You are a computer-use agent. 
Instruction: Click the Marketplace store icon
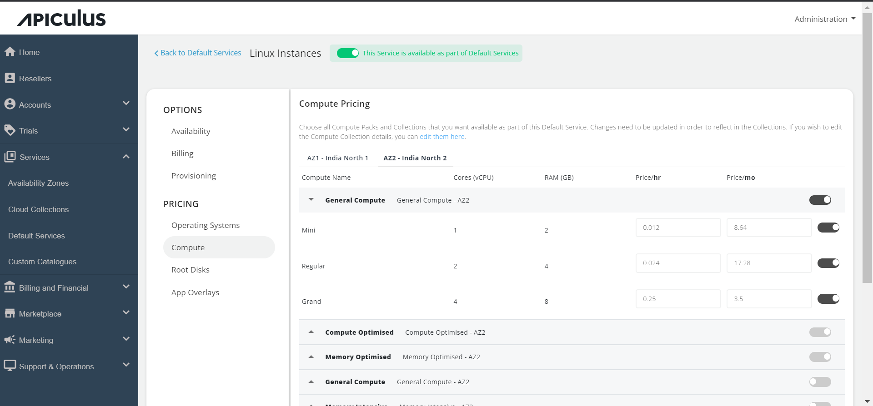(x=10, y=313)
